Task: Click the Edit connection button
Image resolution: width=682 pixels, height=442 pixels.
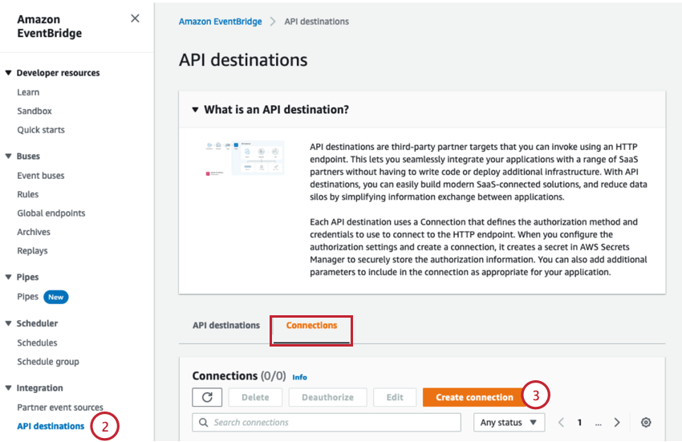Action: click(x=395, y=397)
